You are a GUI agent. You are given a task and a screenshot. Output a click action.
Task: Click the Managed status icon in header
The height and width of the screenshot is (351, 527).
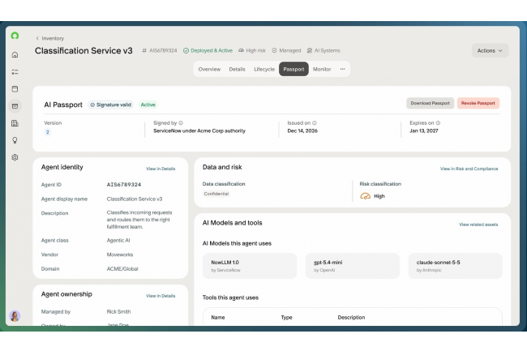pyautogui.click(x=274, y=51)
